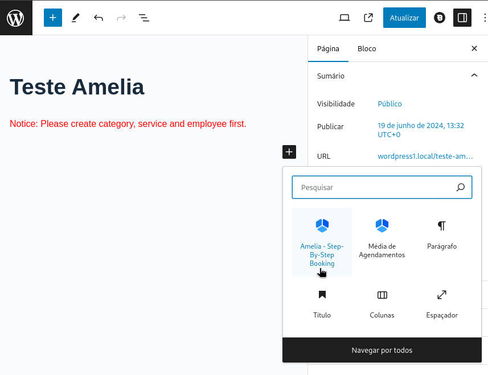Image resolution: width=488 pixels, height=375 pixels.
Task: Undo the last change
Action: (x=99, y=18)
